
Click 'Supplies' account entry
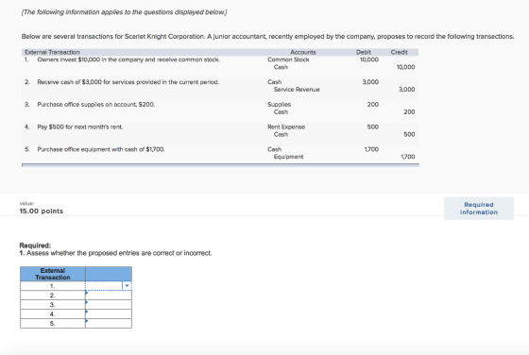click(279, 105)
